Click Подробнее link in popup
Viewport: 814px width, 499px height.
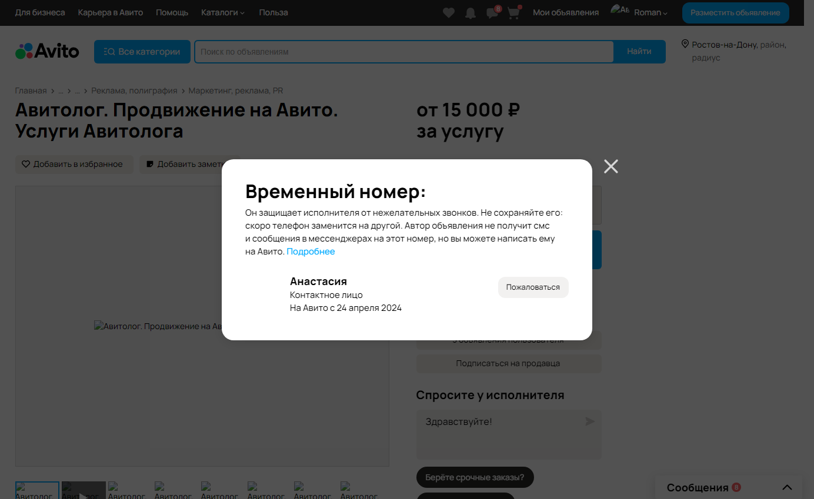pos(311,252)
